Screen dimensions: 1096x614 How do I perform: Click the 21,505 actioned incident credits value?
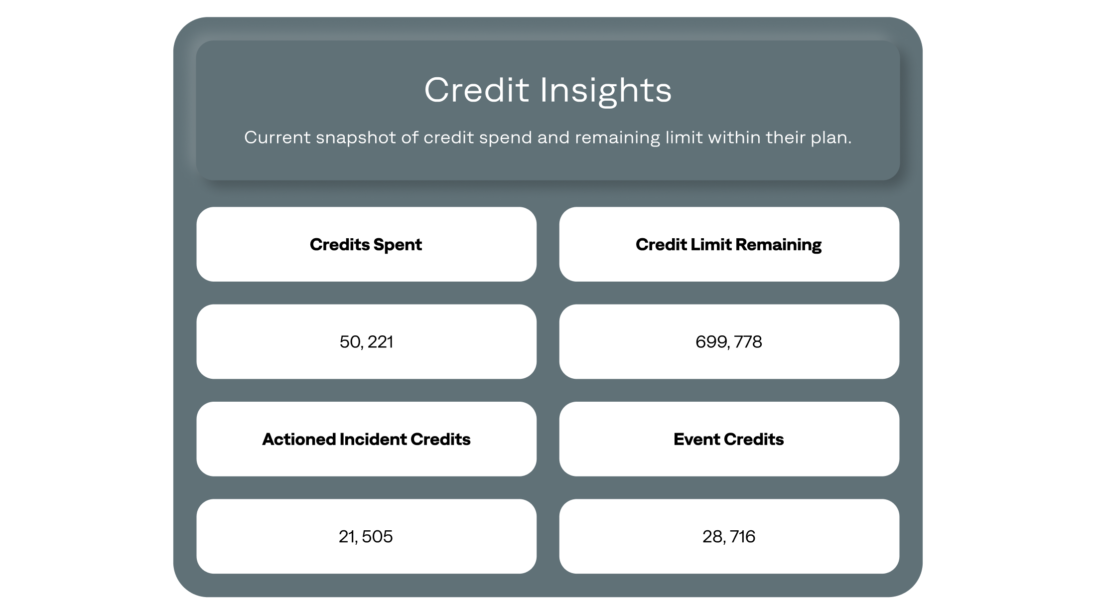pos(367,536)
